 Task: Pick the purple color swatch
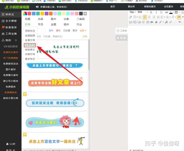(x=47, y=14)
